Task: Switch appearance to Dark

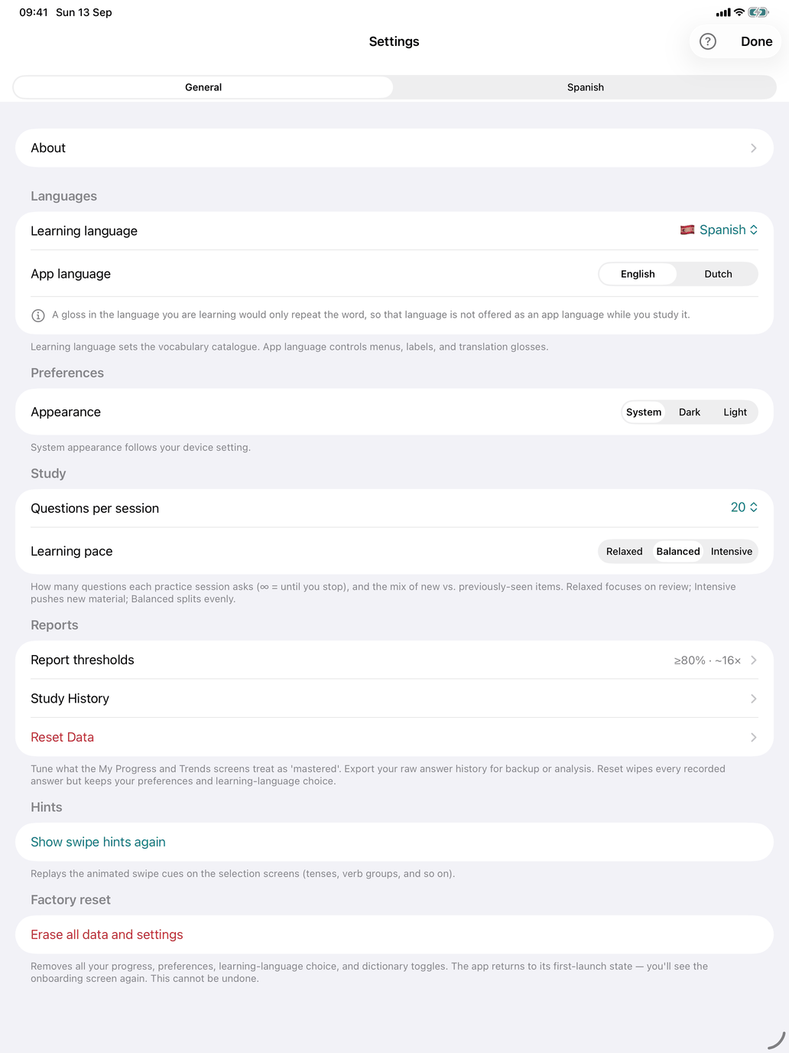Action: coord(690,412)
